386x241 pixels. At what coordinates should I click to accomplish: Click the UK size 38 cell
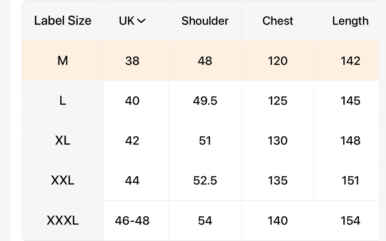(132, 61)
